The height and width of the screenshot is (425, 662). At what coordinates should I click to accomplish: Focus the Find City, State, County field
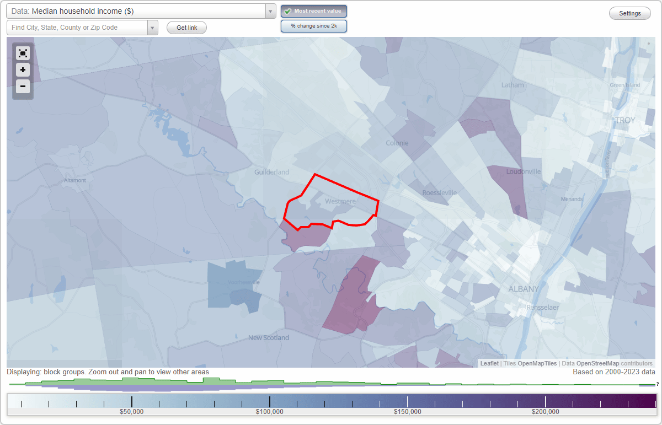(77, 28)
